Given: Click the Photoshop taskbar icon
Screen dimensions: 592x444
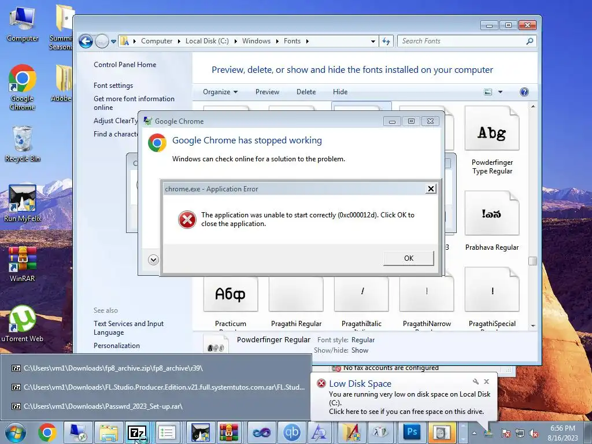Looking at the screenshot, I should click(x=412, y=432).
